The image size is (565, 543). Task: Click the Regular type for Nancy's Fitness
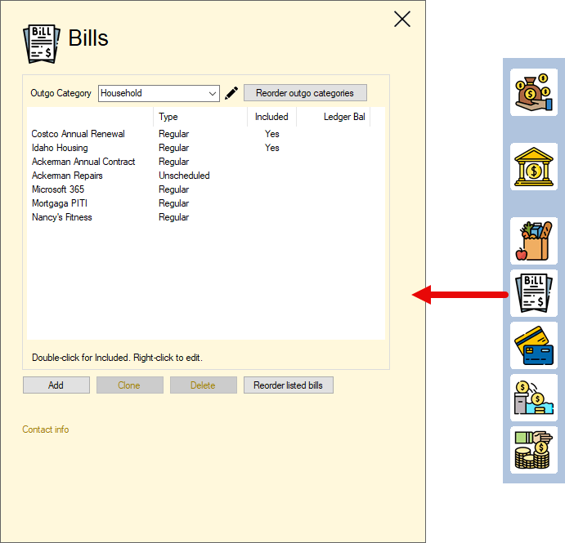(x=173, y=217)
